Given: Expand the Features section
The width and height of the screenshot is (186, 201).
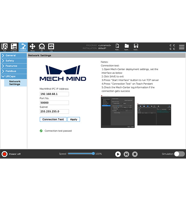Looking at the screenshot, I should 14,66.
